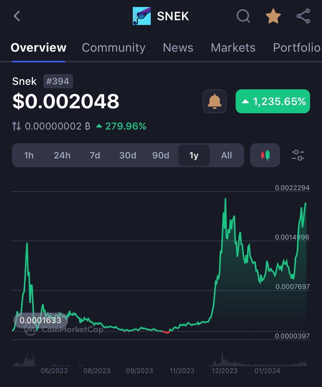Pick the 90d time range

coord(161,155)
